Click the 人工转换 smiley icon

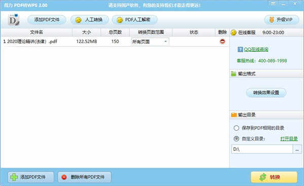click(79, 20)
